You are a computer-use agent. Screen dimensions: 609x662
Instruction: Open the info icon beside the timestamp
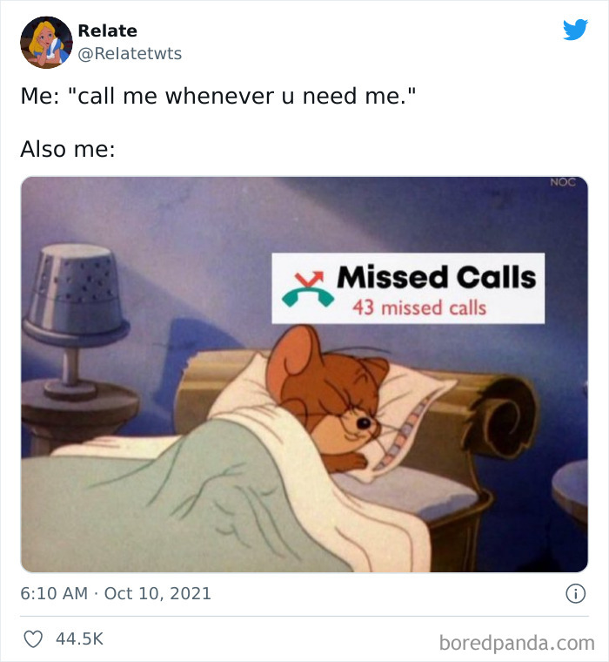coord(575,593)
